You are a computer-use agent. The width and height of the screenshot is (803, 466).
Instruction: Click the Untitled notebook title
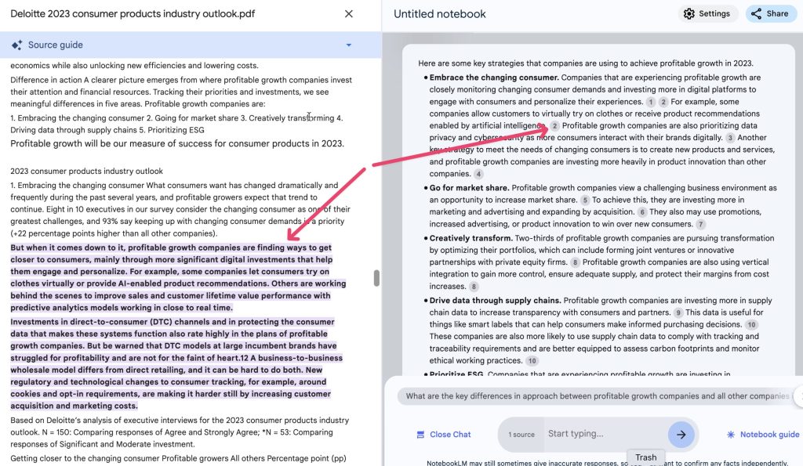click(440, 14)
